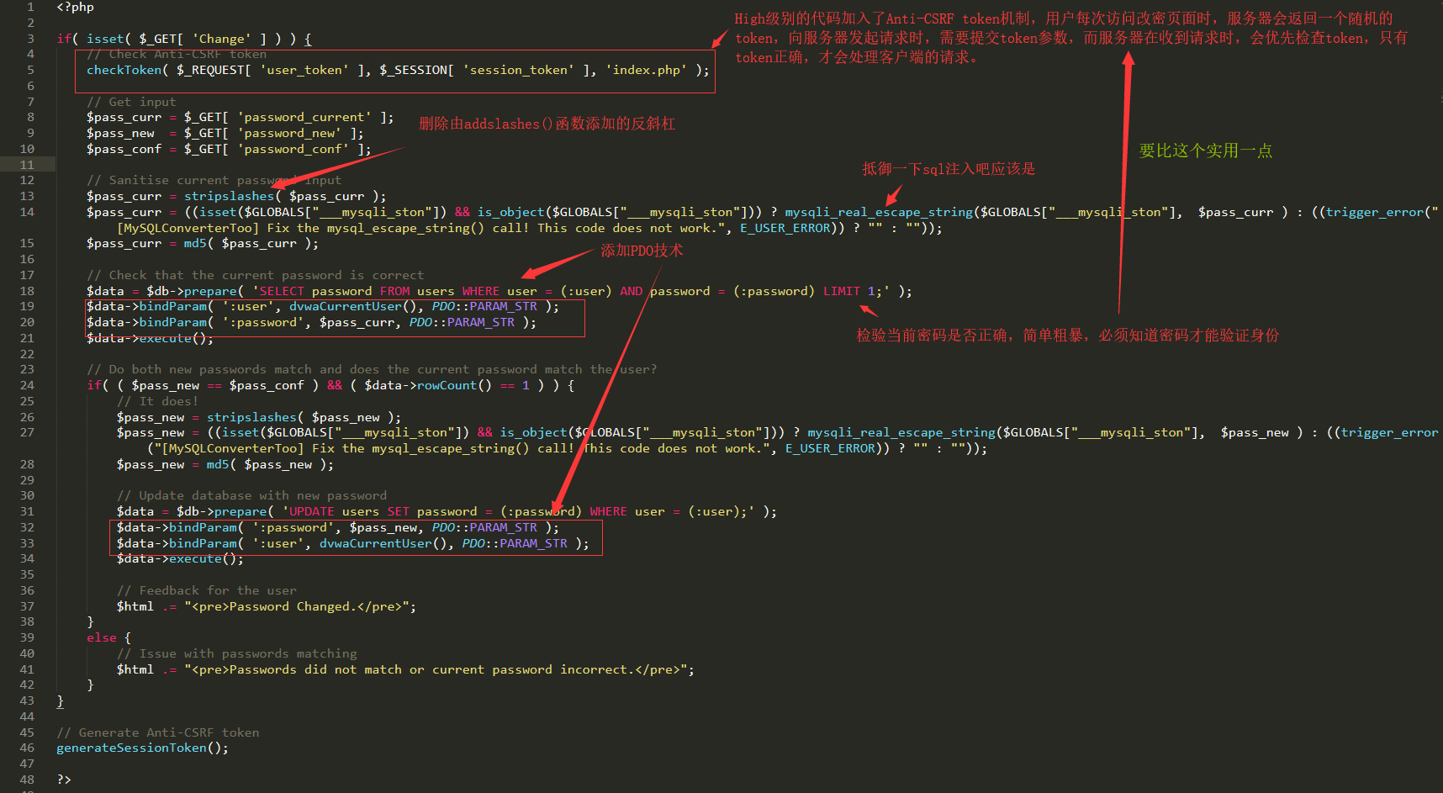
Task: Click the generateSessionToken() call
Action: (x=139, y=748)
